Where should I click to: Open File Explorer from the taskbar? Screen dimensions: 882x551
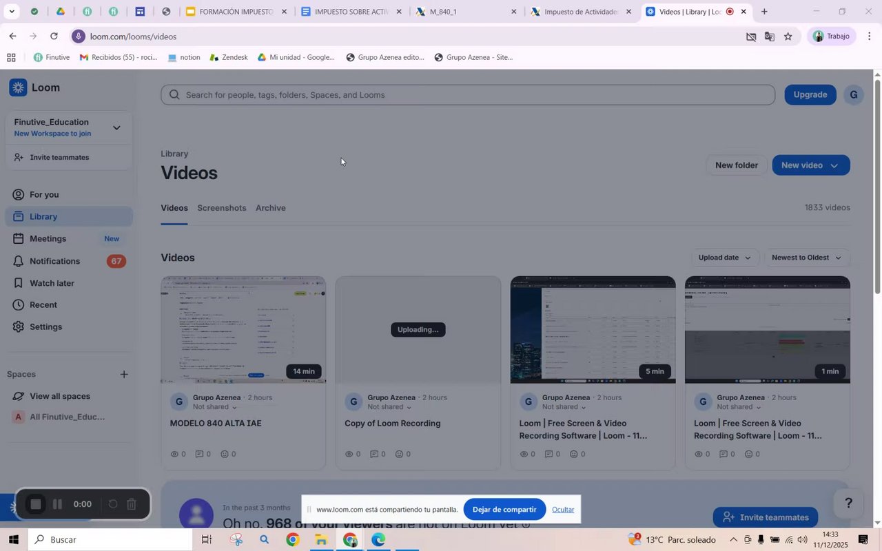tap(320, 540)
